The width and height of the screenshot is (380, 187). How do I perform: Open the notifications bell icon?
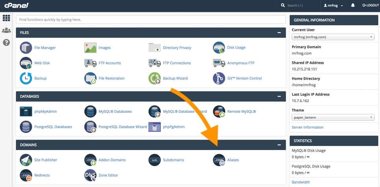point(353,5)
